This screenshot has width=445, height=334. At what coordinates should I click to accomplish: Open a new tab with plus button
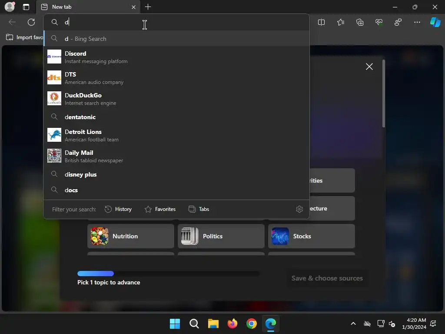tap(148, 7)
